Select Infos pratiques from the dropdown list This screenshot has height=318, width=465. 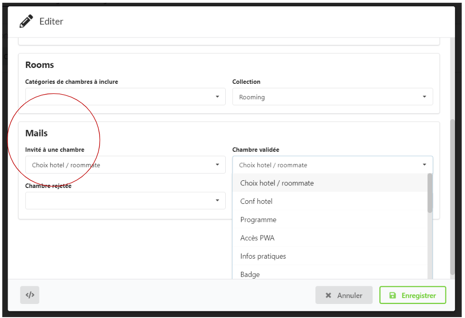[263, 256]
